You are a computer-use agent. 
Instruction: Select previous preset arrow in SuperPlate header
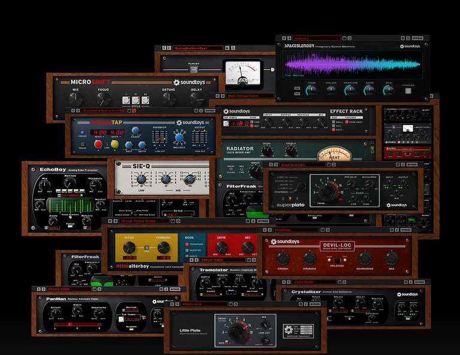click(x=271, y=165)
